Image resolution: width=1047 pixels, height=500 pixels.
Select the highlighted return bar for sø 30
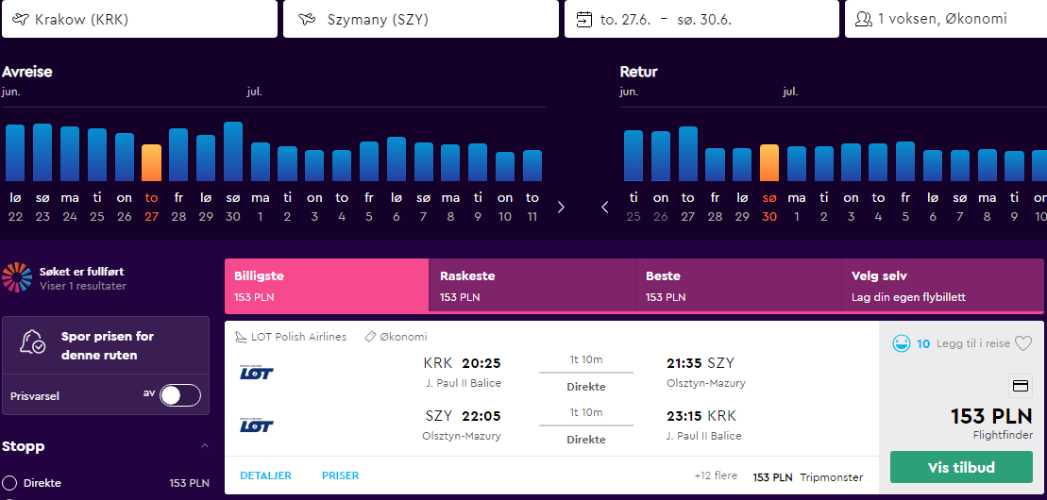(x=769, y=163)
